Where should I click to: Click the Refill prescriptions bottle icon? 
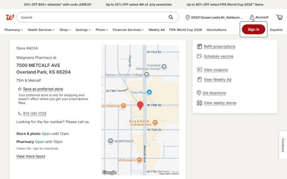(199, 47)
